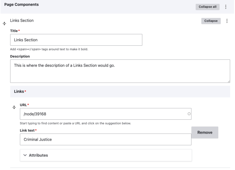Open the Links Section options menu
The width and height of the screenshot is (235, 170).
227,21
